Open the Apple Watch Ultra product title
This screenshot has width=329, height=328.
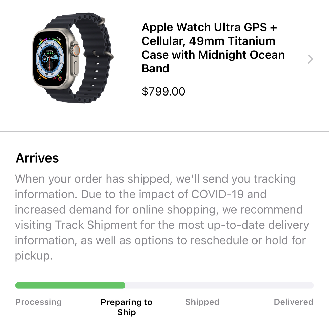pos(213,48)
